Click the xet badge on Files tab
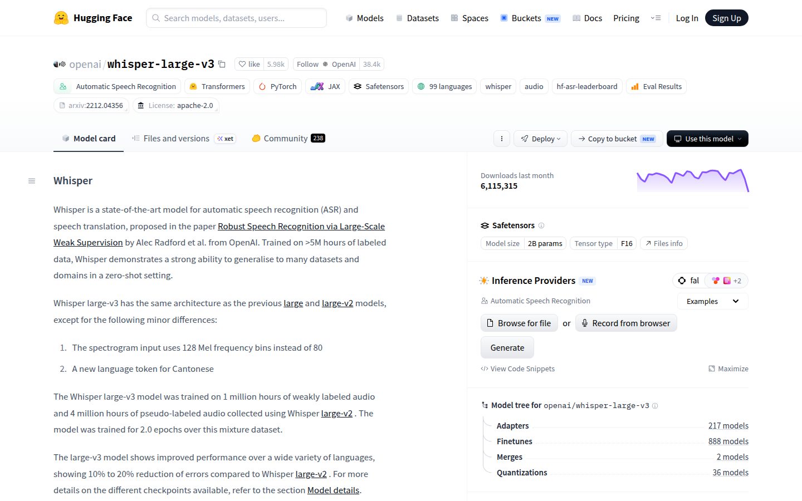Image resolution: width=802 pixels, height=501 pixels. point(226,139)
